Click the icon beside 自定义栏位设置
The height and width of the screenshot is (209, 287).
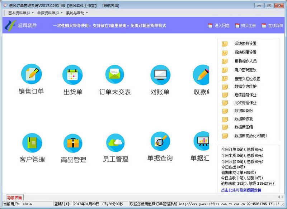pos(225,79)
